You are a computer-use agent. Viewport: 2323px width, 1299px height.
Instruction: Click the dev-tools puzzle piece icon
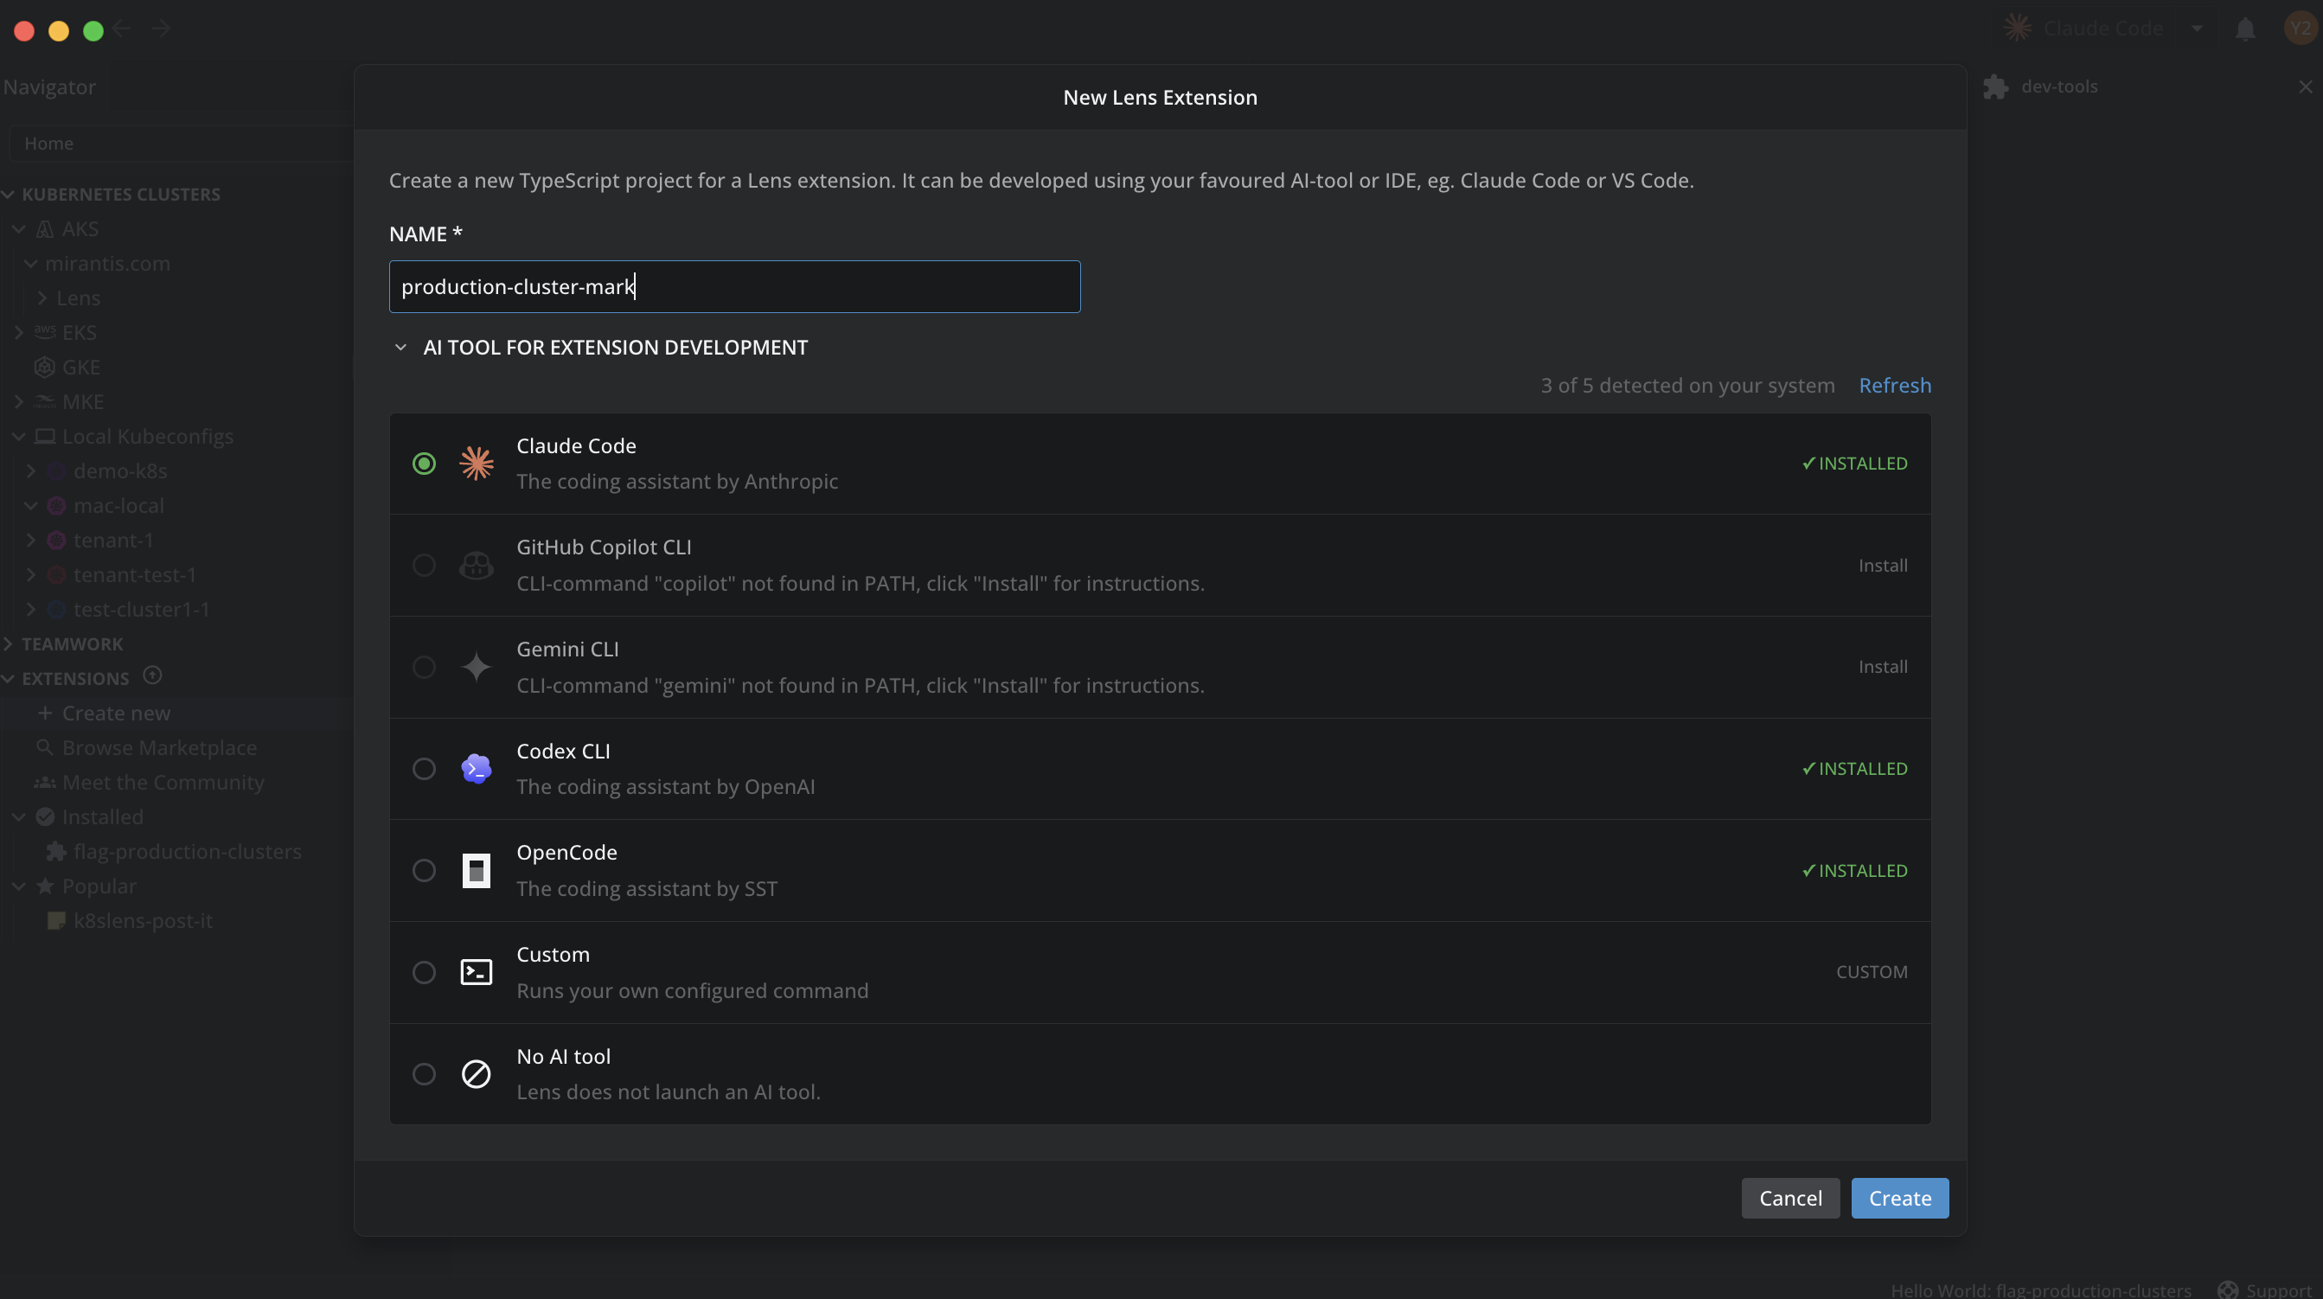(1995, 86)
